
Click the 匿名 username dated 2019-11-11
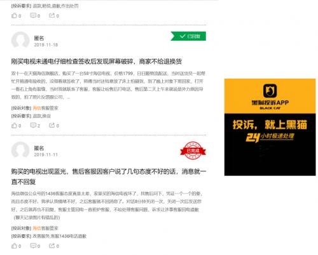click(x=39, y=148)
